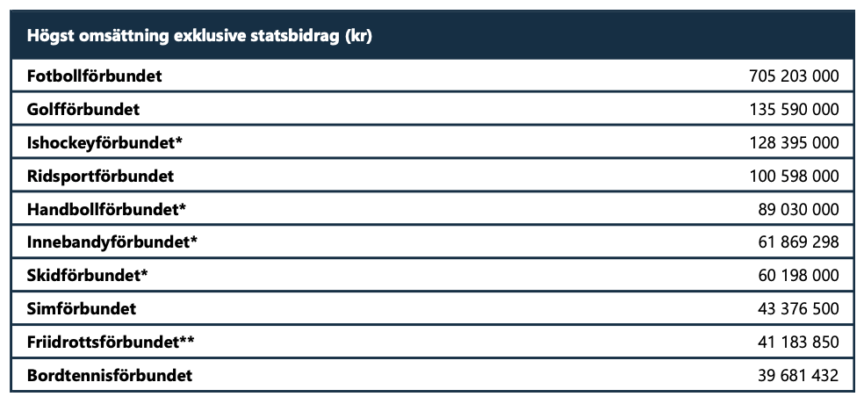The width and height of the screenshot is (864, 404).
Task: Click the value 128 395 000
Action: coord(794,143)
